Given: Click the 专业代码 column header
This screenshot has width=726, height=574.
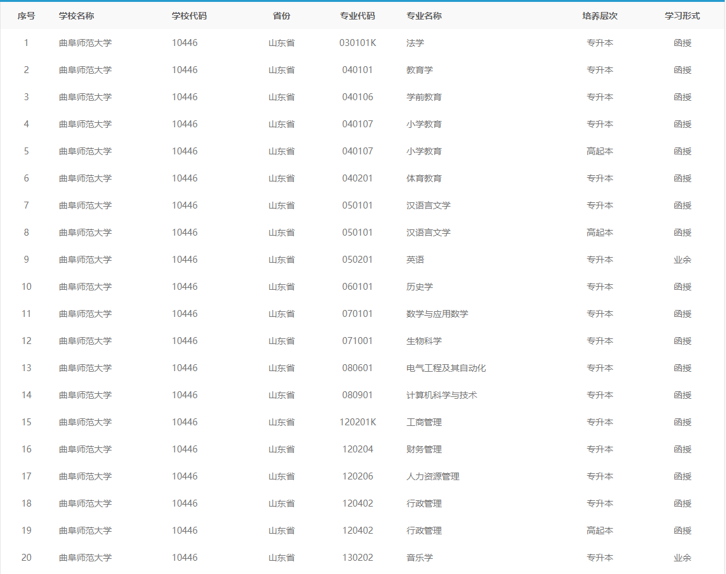Looking at the screenshot, I should pyautogui.click(x=357, y=16).
